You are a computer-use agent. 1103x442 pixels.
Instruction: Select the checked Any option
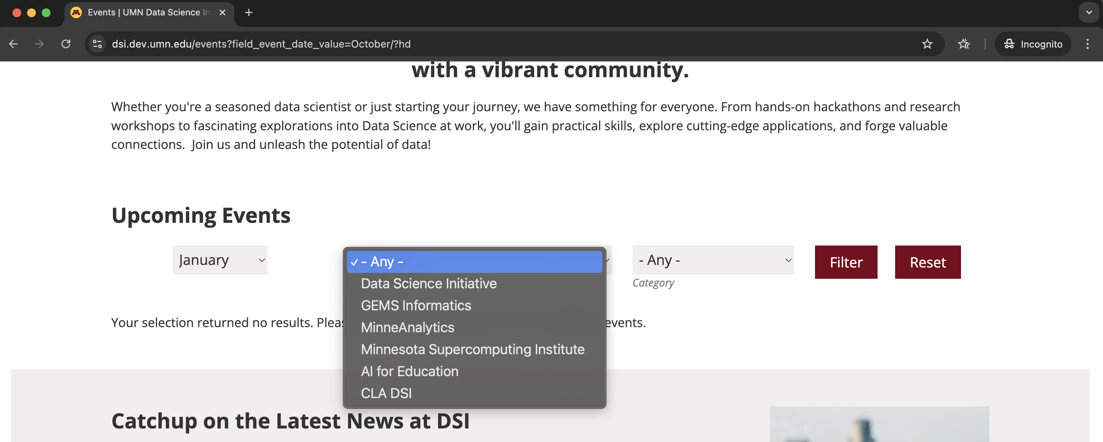click(x=474, y=262)
